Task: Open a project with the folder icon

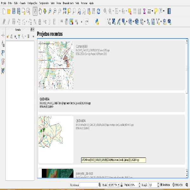Action: (x=9, y=11)
